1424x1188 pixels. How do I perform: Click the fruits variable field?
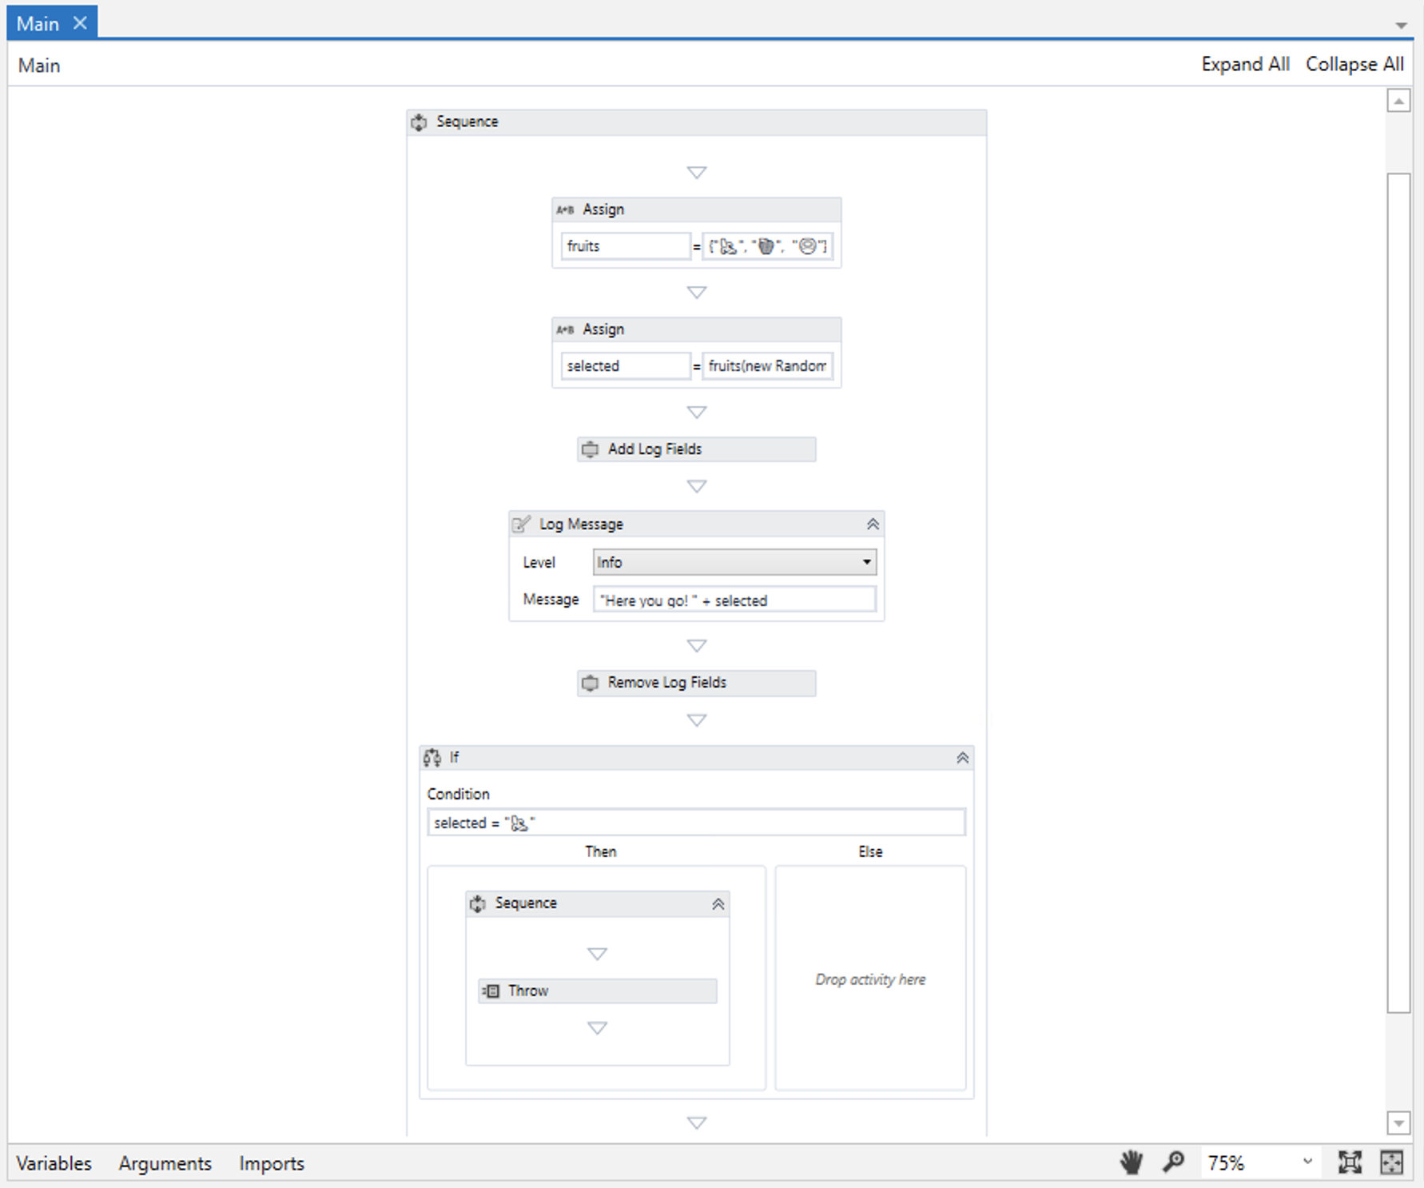point(625,246)
